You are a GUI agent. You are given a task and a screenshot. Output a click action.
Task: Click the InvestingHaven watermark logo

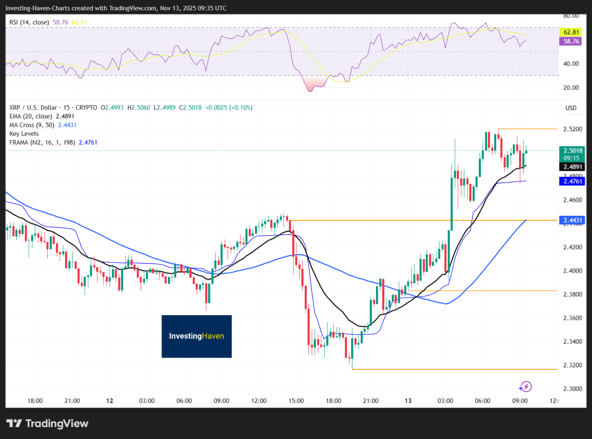tap(197, 336)
